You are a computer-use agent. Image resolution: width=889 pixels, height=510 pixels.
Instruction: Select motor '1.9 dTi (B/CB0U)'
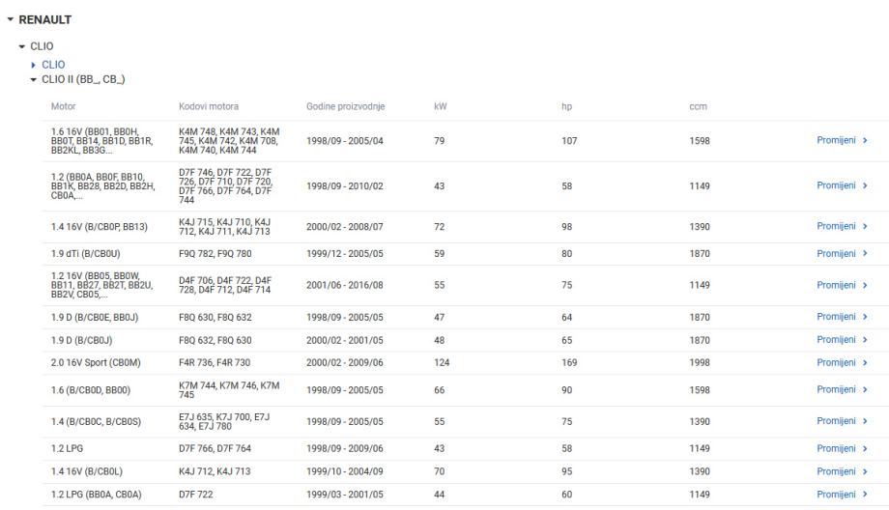[x=86, y=254]
